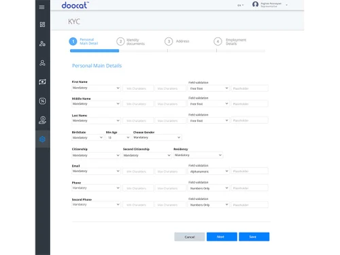The image size is (340, 255).
Task: Open Second Phone validation dropdown
Action: 209,205
